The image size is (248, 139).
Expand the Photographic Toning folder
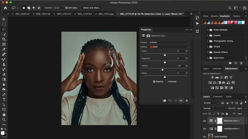[208, 41]
